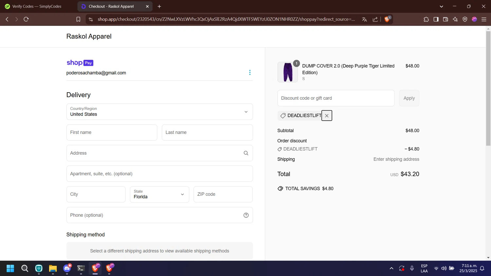Image resolution: width=491 pixels, height=276 pixels.
Task: Open the tab search dropdown arrow
Action: [x=441, y=6]
